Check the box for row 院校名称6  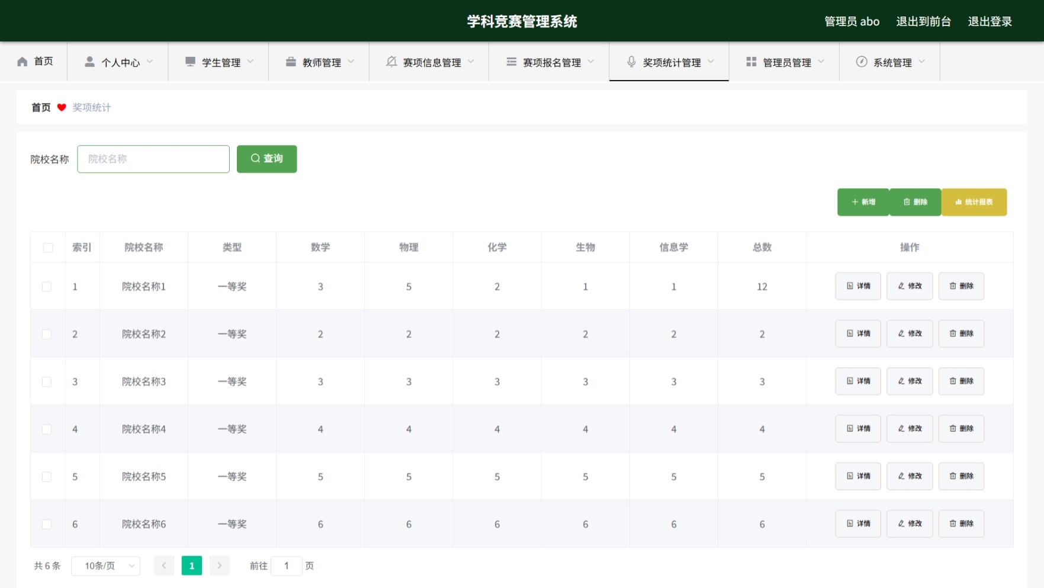pyautogui.click(x=47, y=524)
